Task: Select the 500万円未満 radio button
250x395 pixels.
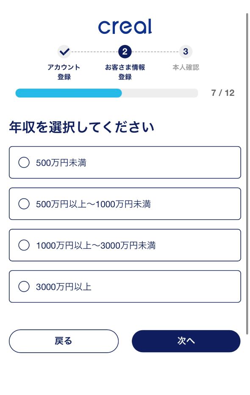Action: point(24,162)
